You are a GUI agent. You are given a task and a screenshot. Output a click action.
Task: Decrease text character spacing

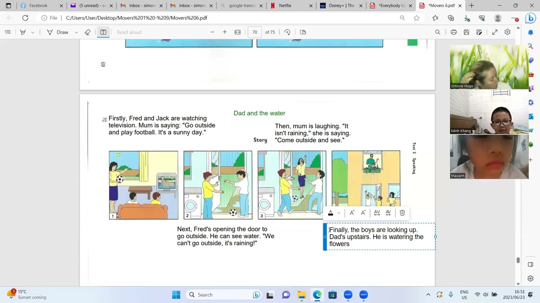388,213
